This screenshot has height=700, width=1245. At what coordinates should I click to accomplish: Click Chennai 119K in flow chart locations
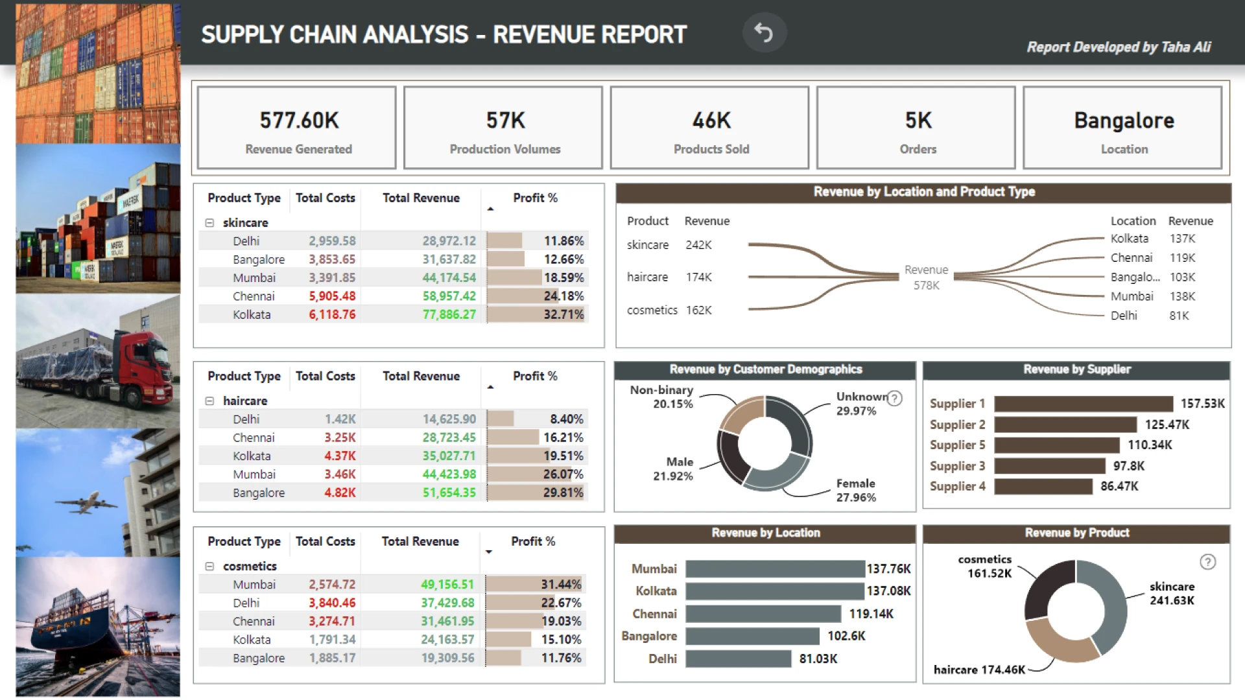click(1153, 258)
